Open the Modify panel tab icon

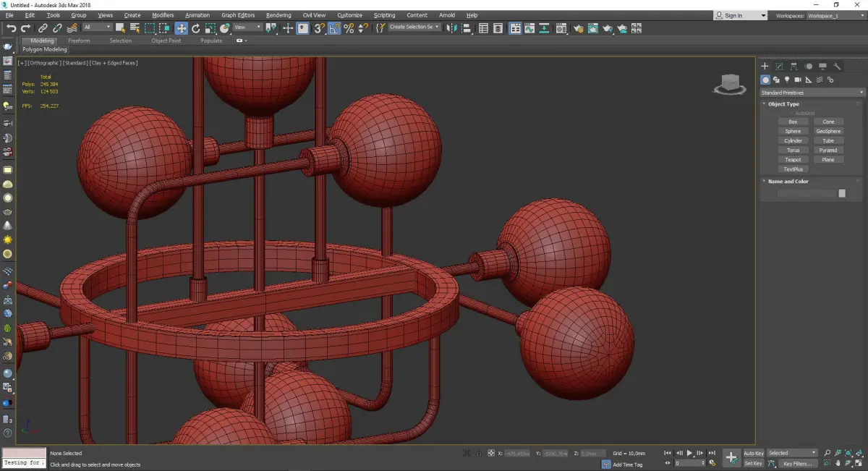(x=779, y=66)
